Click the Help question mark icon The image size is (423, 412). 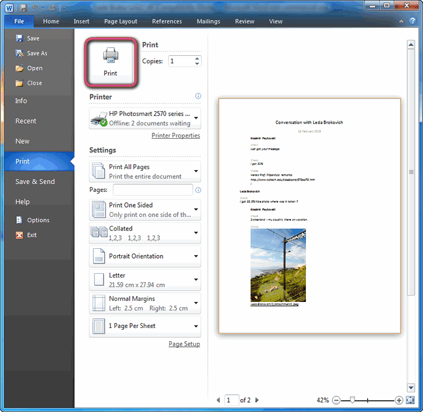(413, 21)
